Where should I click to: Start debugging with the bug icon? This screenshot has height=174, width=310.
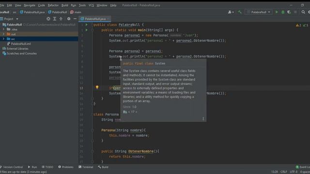coord(283,12)
